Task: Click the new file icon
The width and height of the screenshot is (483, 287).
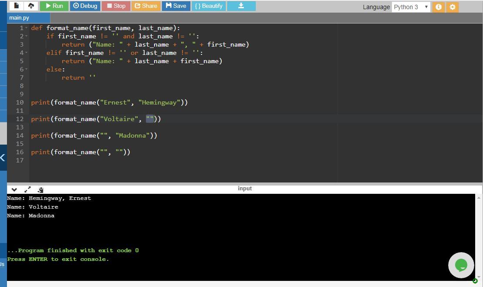Action: (17, 6)
